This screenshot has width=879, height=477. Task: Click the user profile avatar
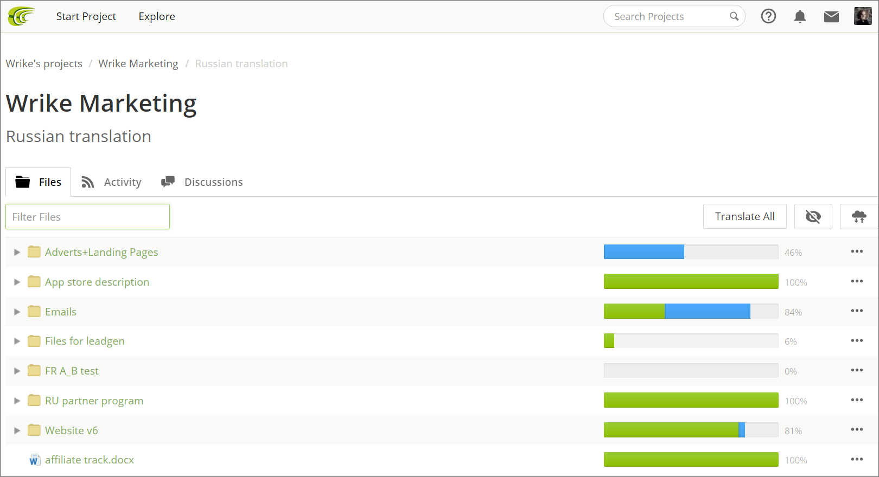863,16
